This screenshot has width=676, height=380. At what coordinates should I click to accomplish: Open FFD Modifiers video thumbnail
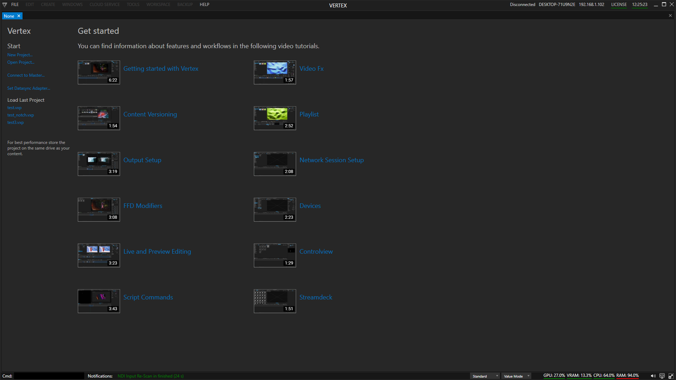[99, 210]
